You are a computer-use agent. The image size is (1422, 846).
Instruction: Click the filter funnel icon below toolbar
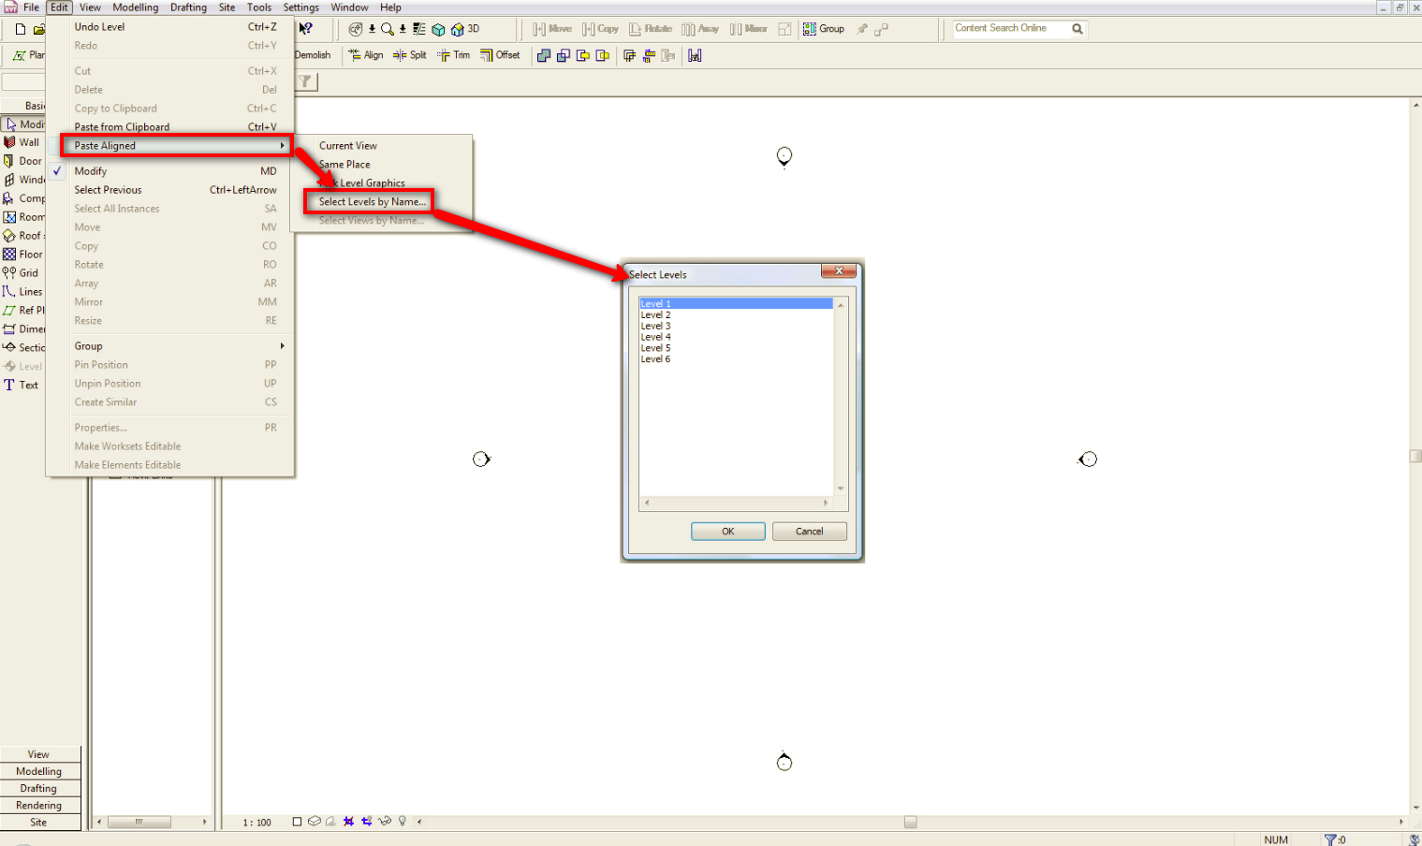coord(305,81)
